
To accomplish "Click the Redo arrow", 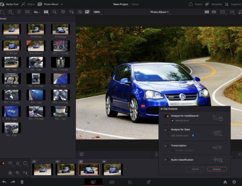I will [13, 182].
